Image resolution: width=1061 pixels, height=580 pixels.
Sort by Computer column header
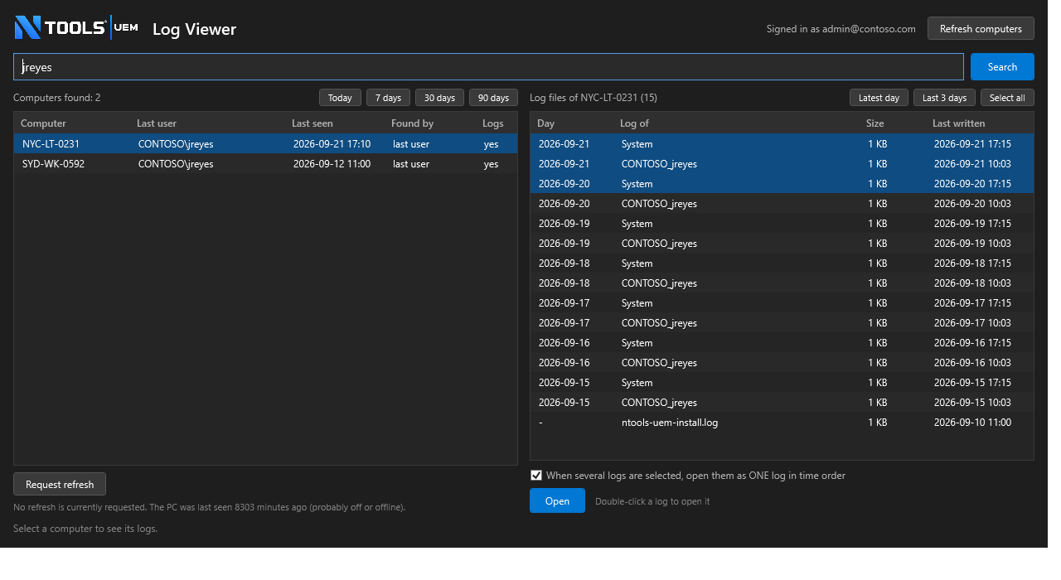(43, 123)
